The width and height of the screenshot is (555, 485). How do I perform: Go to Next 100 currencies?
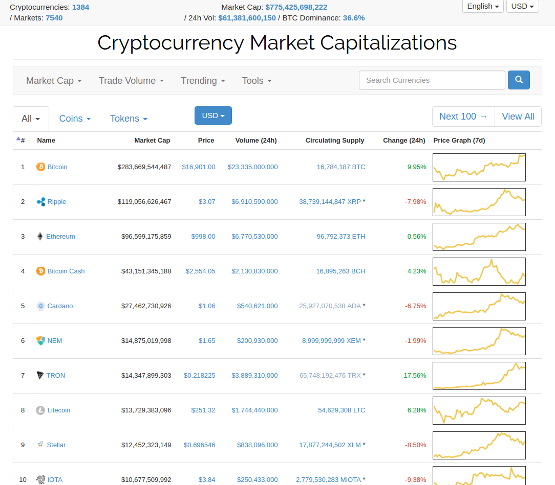point(463,117)
